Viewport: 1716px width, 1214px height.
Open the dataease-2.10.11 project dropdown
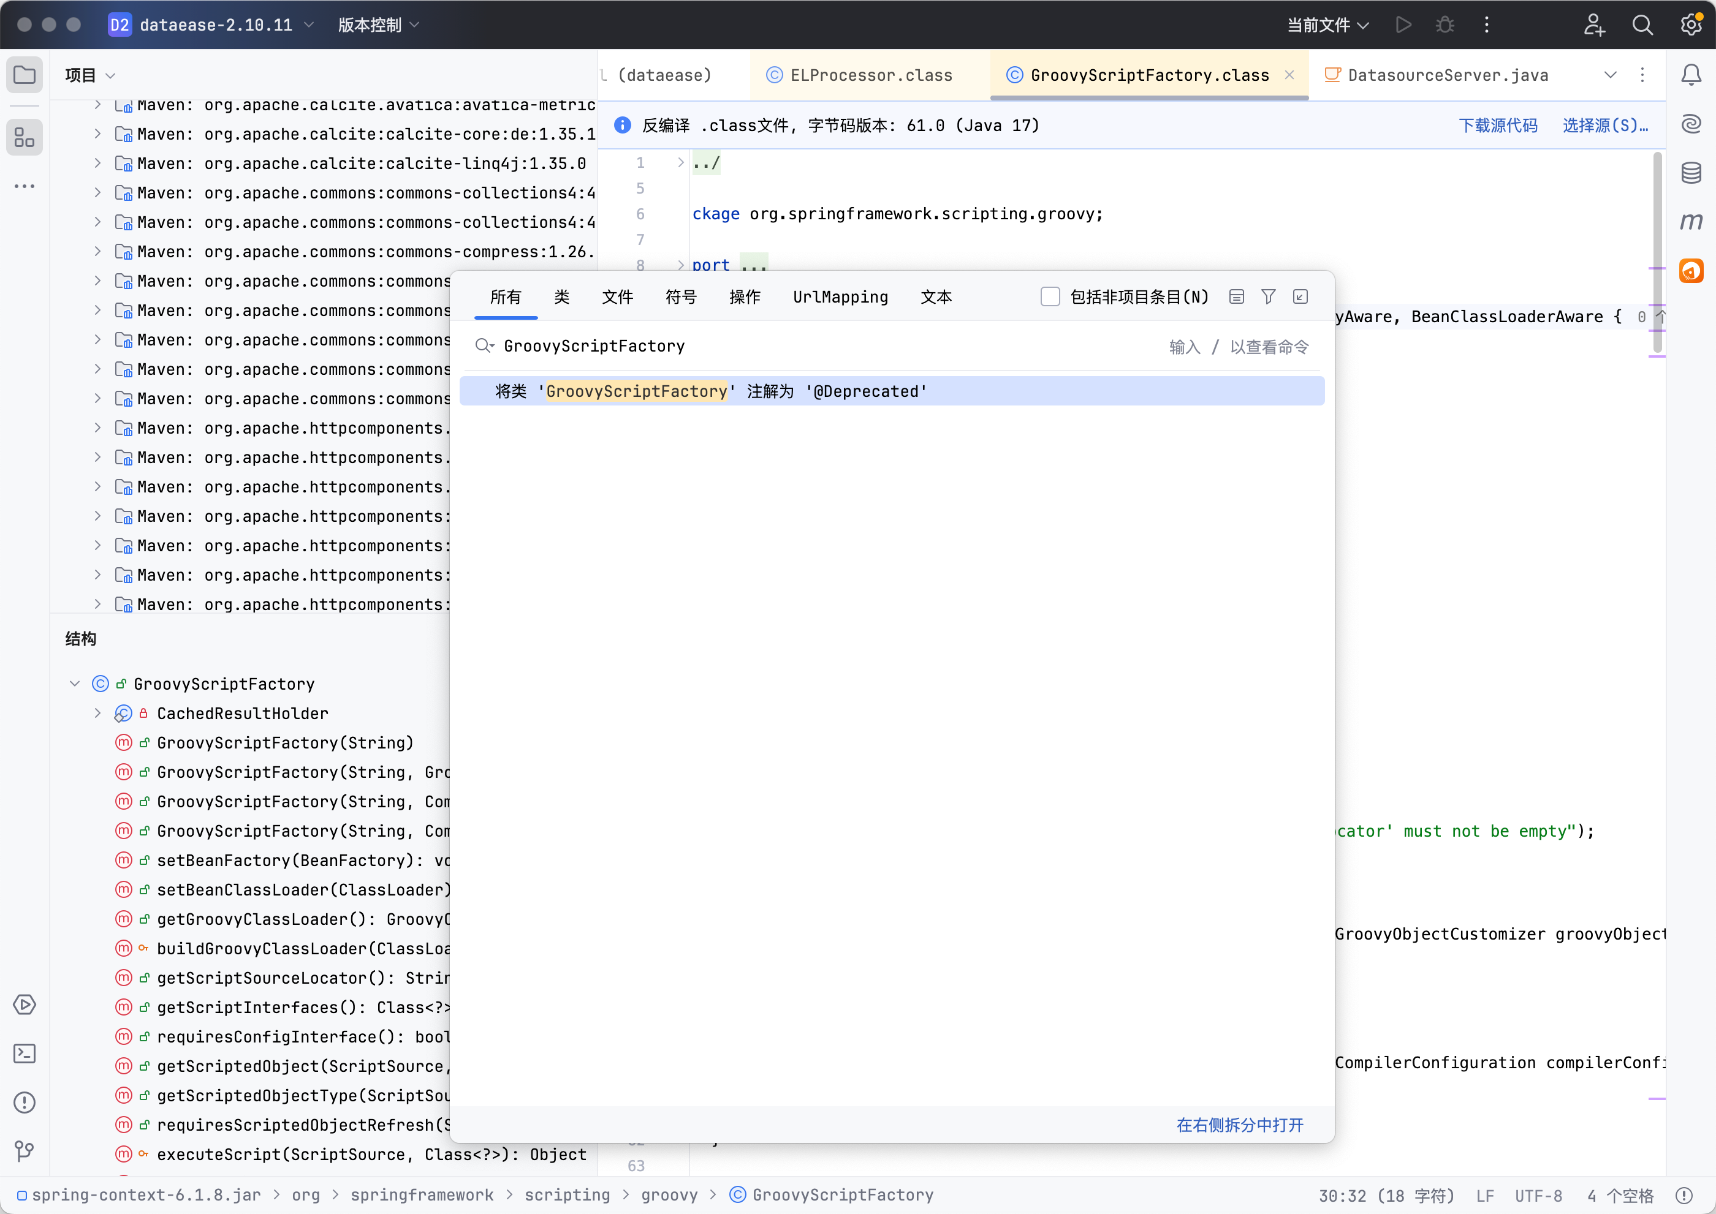pyautogui.click(x=211, y=25)
